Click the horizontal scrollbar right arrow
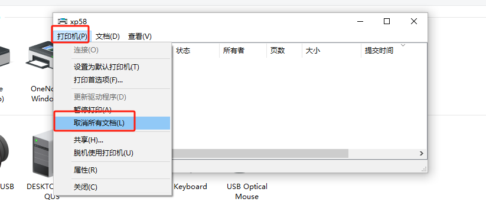The height and width of the screenshot is (212, 486). click(x=421, y=153)
